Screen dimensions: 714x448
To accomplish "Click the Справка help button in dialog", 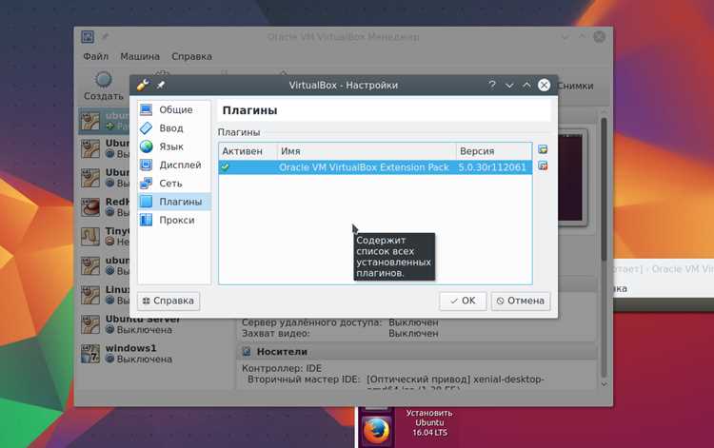I will [x=169, y=301].
